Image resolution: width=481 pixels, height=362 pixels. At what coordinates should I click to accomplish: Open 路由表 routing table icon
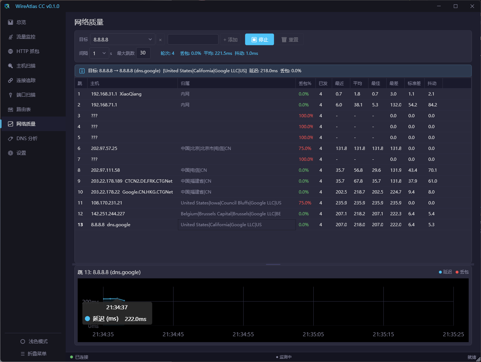[11, 109]
